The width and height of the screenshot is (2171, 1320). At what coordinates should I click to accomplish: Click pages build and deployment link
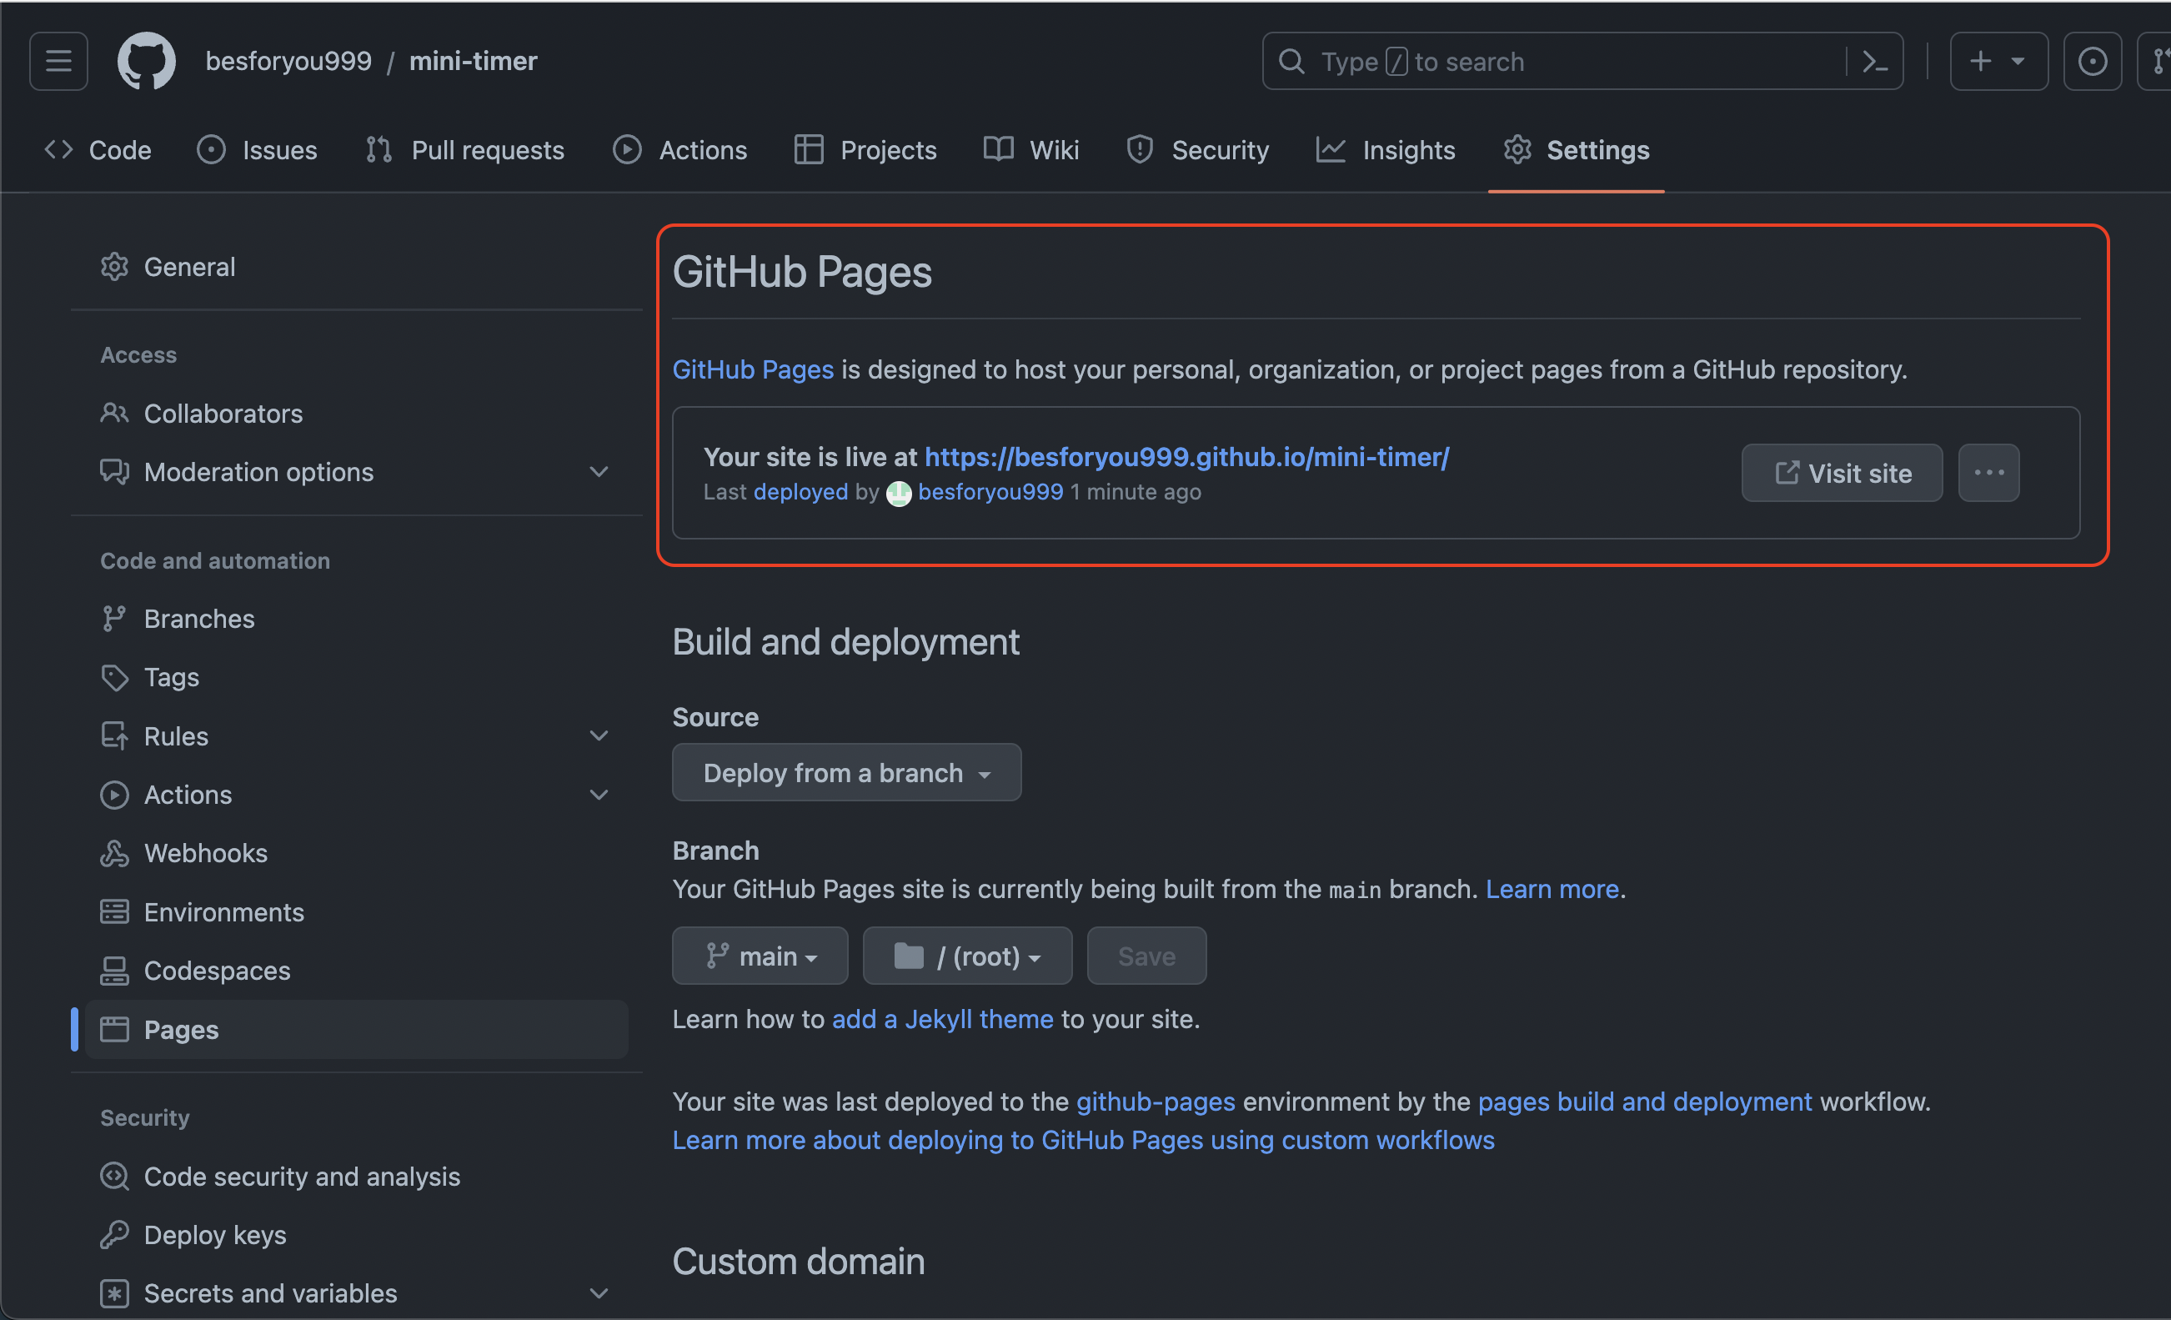(1645, 1102)
